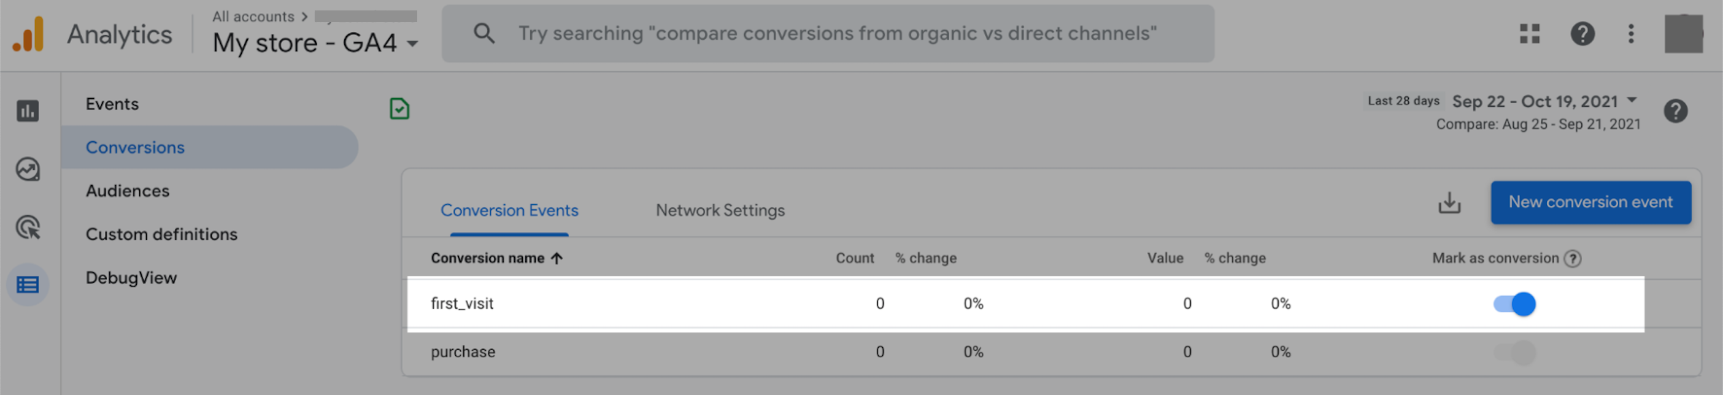Switch to the Network Settings tab
The image size is (1723, 395).
(720, 210)
